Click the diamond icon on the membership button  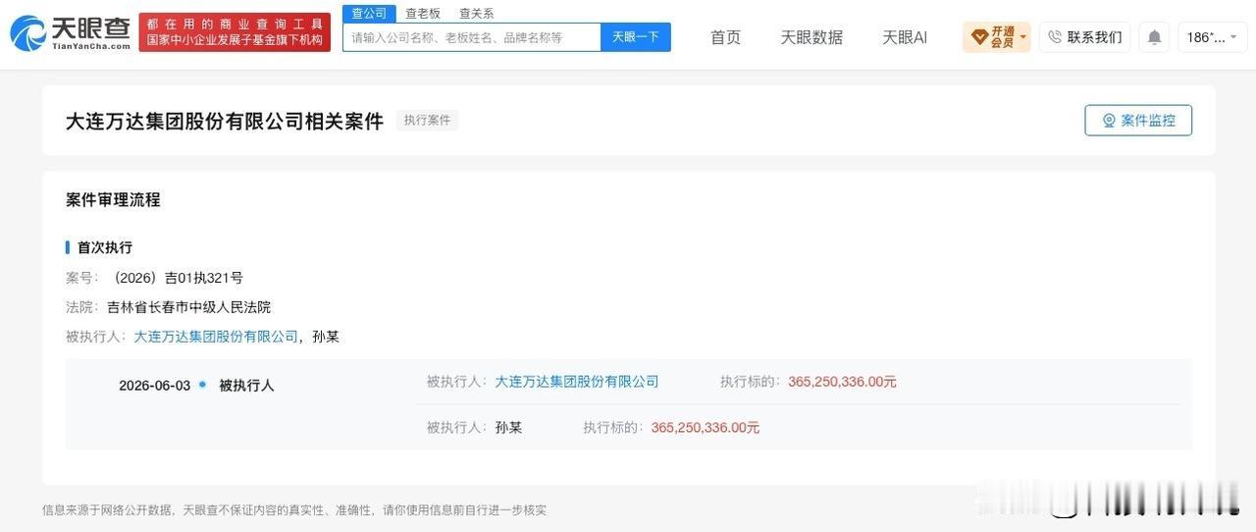pos(979,37)
